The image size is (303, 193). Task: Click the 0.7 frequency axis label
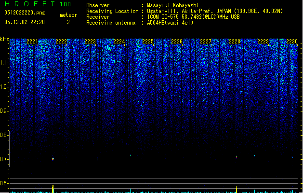click(4, 159)
